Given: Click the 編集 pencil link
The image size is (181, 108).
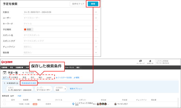Looking at the screenshot, I should (x=77, y=78).
